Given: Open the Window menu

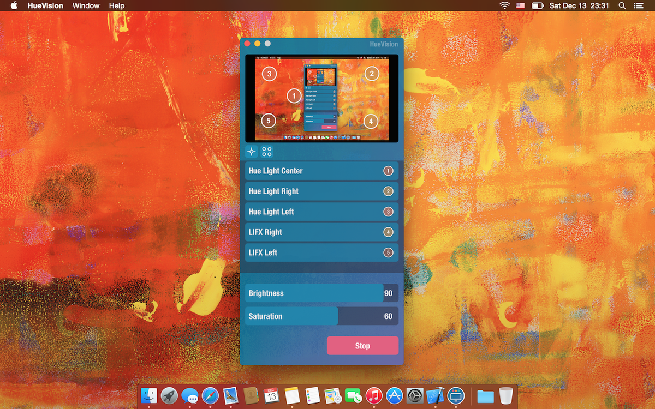Looking at the screenshot, I should coord(86,5).
